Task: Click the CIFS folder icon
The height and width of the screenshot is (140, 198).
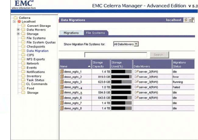Action: pyautogui.click(x=23, y=55)
